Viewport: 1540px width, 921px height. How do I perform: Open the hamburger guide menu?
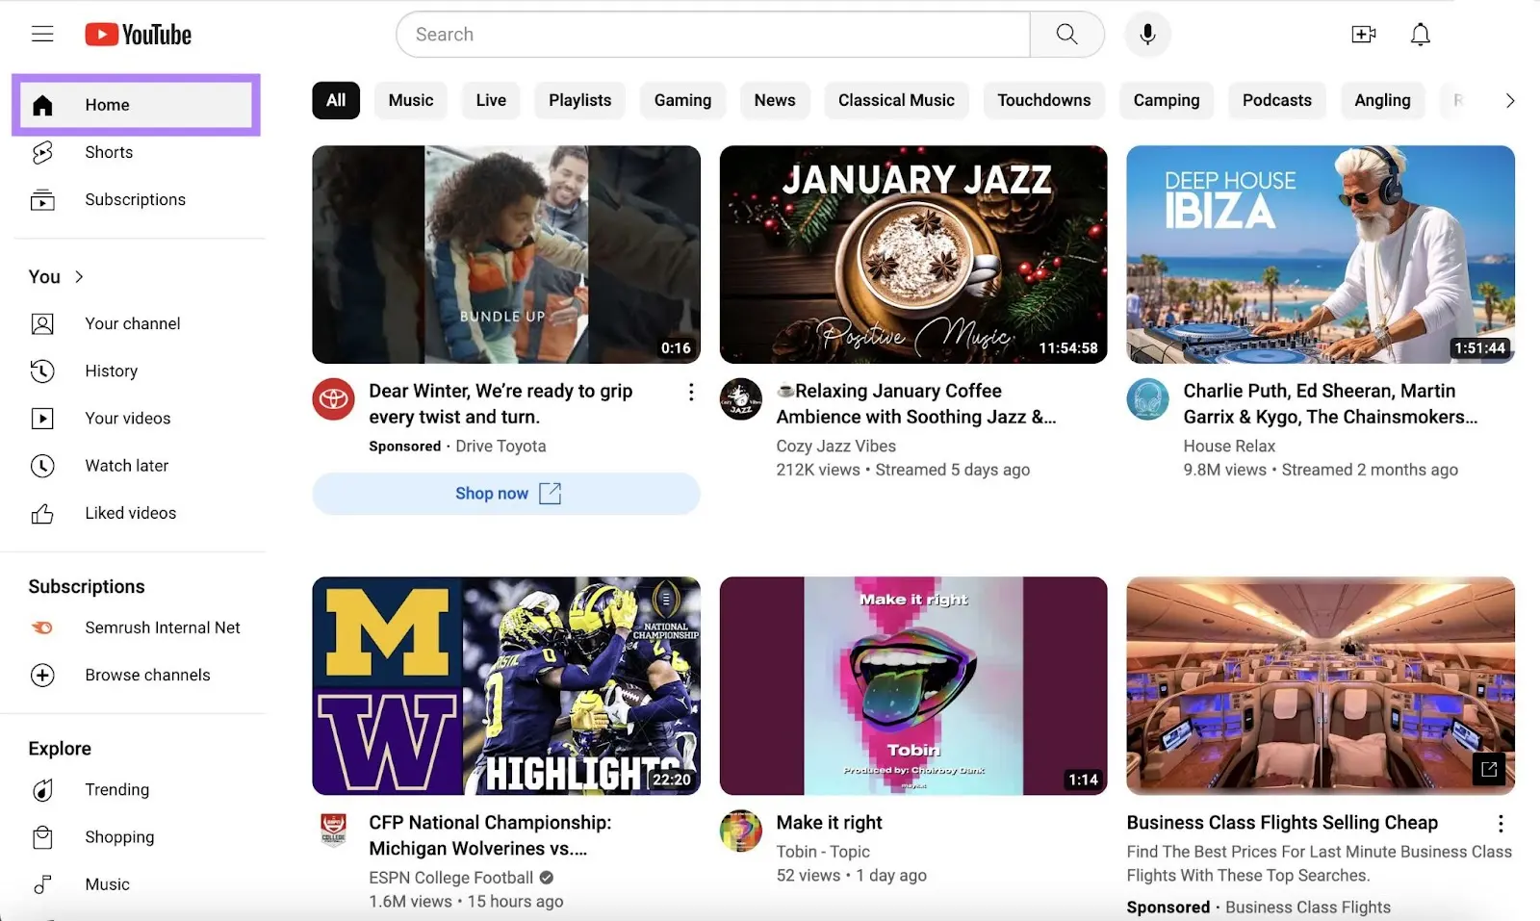pyautogui.click(x=42, y=35)
